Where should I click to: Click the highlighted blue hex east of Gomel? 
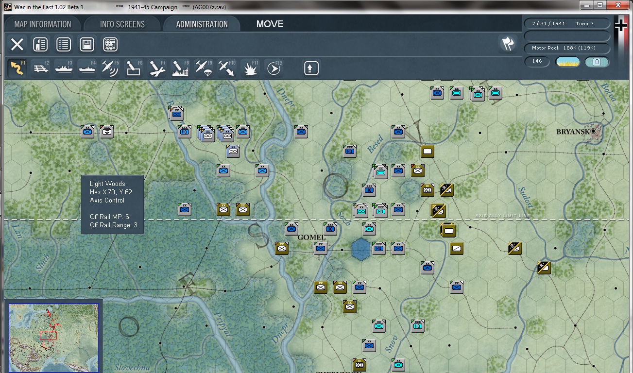tap(360, 249)
